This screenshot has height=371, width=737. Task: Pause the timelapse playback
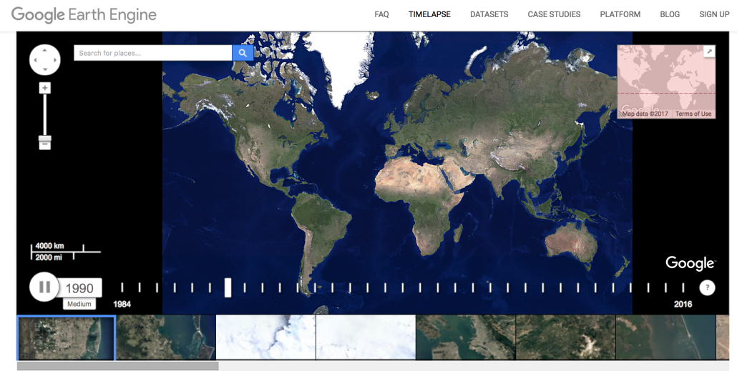tap(44, 287)
